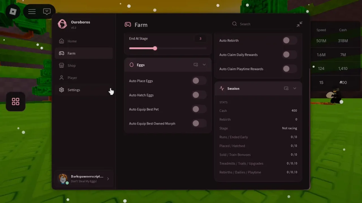Image resolution: width=362 pixels, height=203 pixels.
Task: Select the Farm tab in sidebar
Action: [84, 53]
